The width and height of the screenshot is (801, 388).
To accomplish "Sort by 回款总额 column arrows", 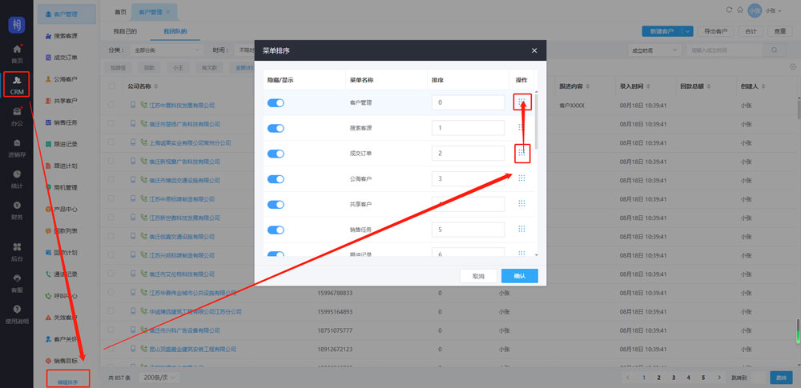I will click(x=710, y=86).
